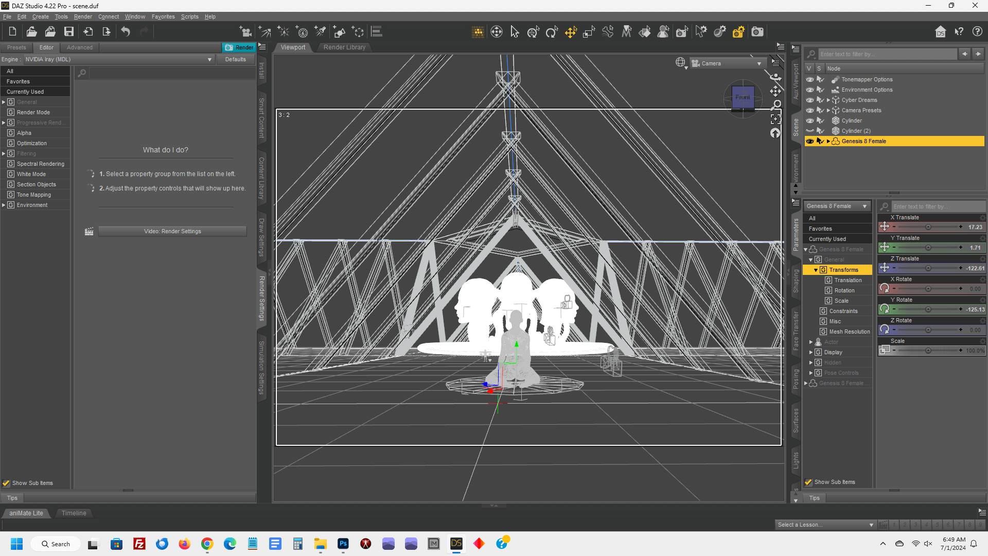
Task: Toggle visibility eye for Camera Presets
Action: coord(810,110)
